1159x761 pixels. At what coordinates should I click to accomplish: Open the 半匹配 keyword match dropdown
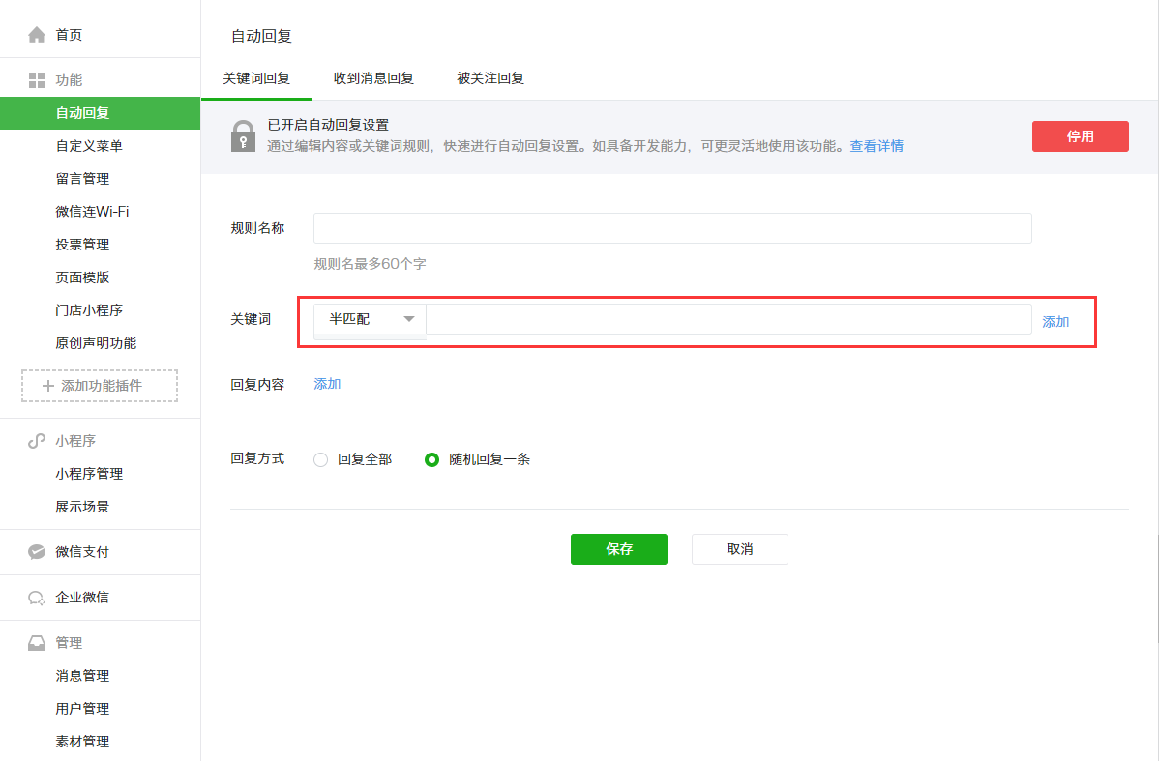(370, 319)
